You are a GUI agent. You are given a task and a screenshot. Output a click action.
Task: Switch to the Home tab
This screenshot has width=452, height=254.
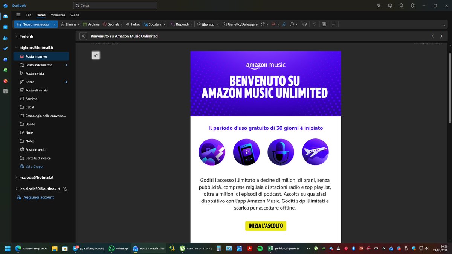(41, 15)
